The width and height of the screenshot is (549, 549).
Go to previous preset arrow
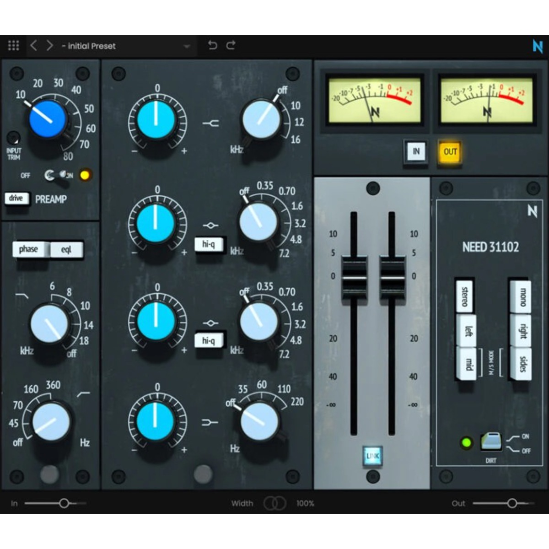[33, 46]
